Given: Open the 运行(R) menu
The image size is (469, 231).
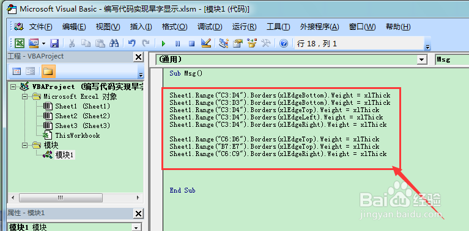Looking at the screenshot, I should click(x=245, y=27).
